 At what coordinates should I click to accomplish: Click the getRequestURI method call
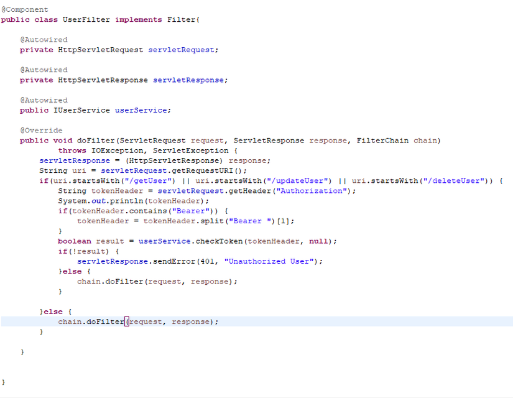(x=202, y=171)
